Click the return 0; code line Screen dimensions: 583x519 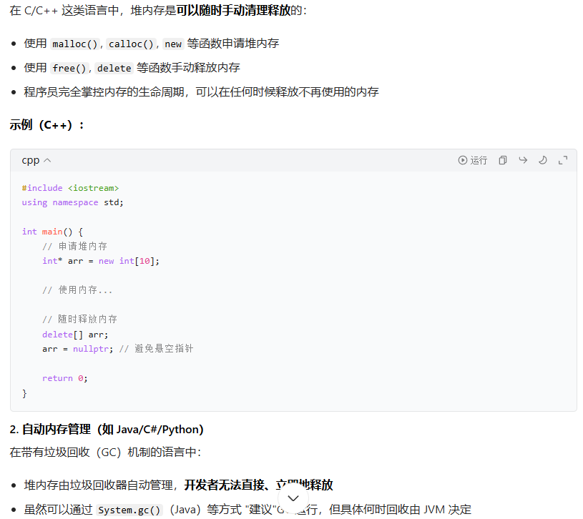pyautogui.click(x=65, y=378)
